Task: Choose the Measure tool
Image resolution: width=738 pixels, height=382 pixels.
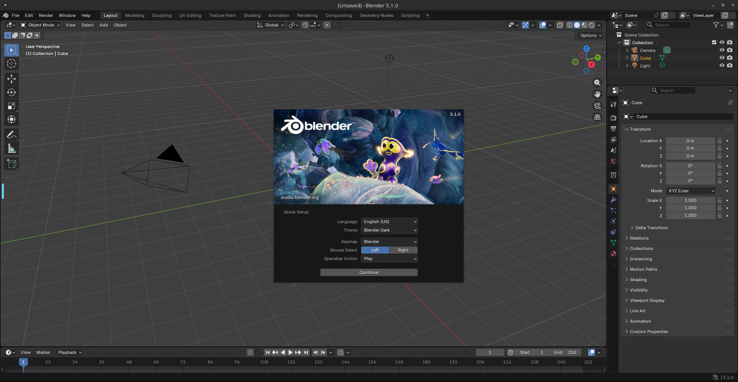Action: (12, 149)
